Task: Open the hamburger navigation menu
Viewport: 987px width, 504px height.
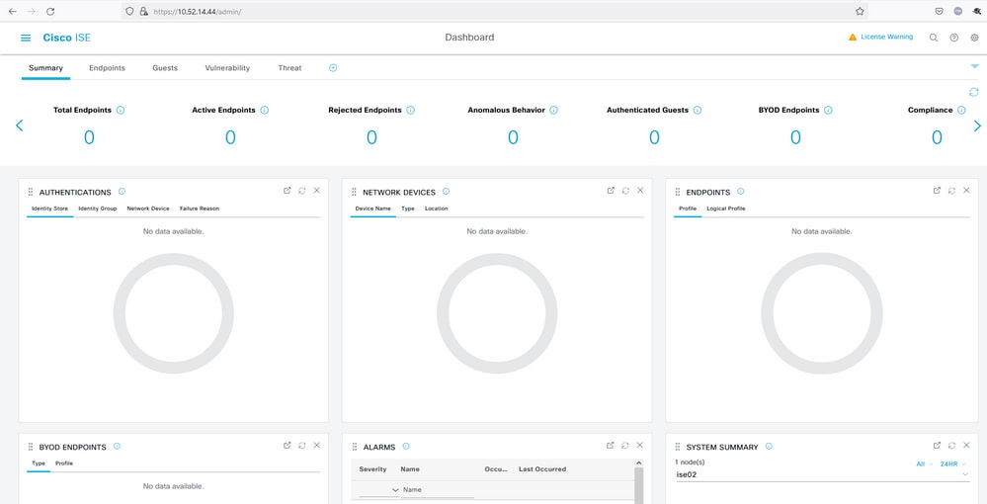Action: [26, 38]
